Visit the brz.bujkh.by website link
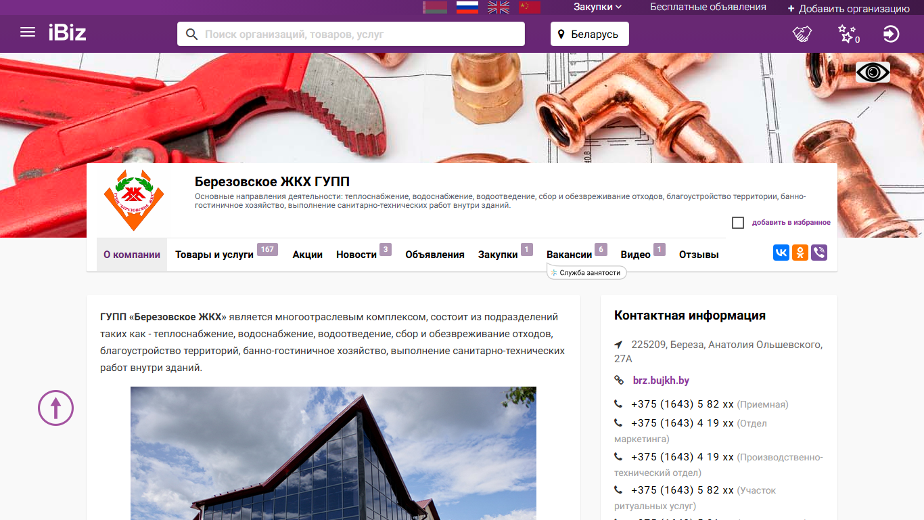 pyautogui.click(x=661, y=381)
